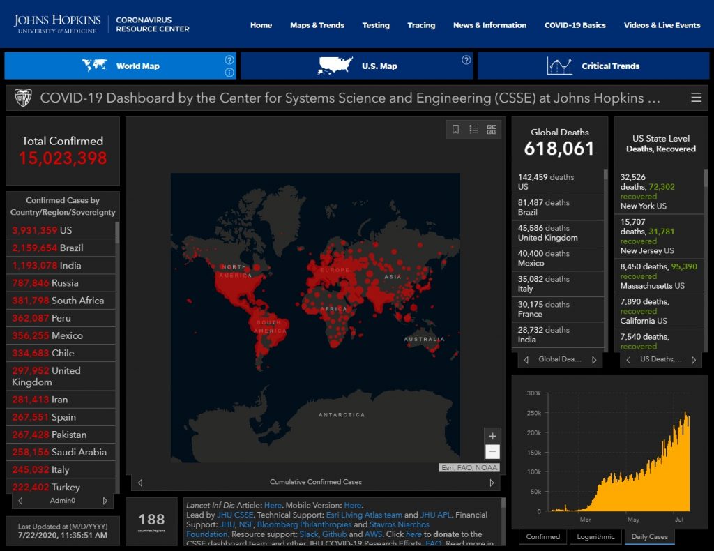
Task: Open the dashboard hamburger menu
Action: (697, 98)
